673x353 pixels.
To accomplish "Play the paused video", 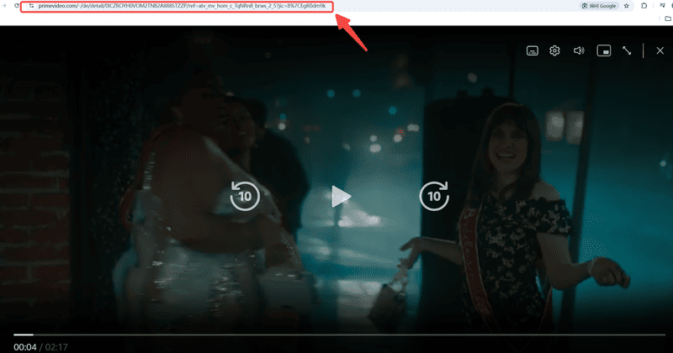I will (342, 197).
